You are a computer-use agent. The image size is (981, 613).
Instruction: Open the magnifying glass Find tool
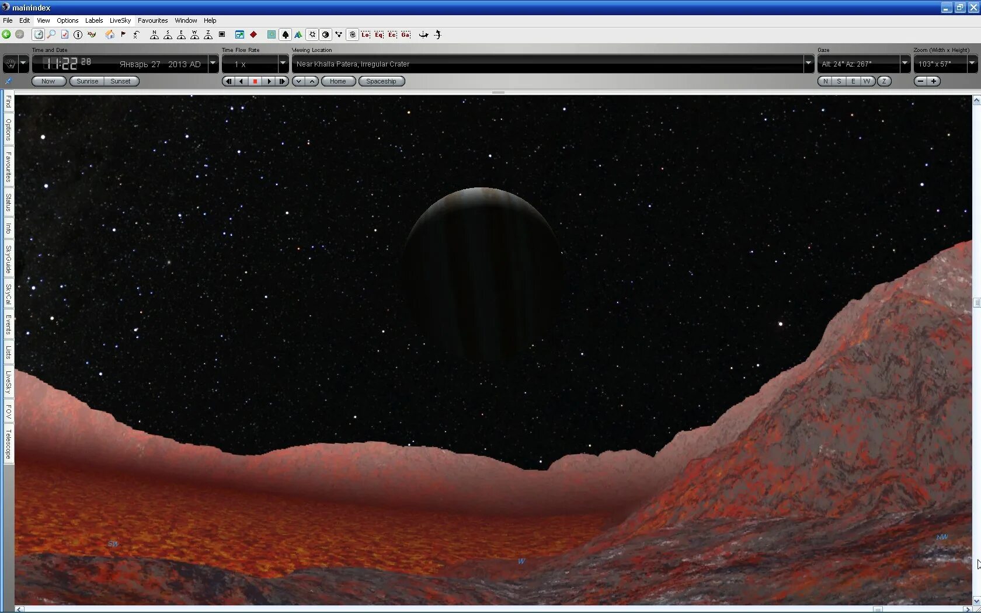coord(51,34)
